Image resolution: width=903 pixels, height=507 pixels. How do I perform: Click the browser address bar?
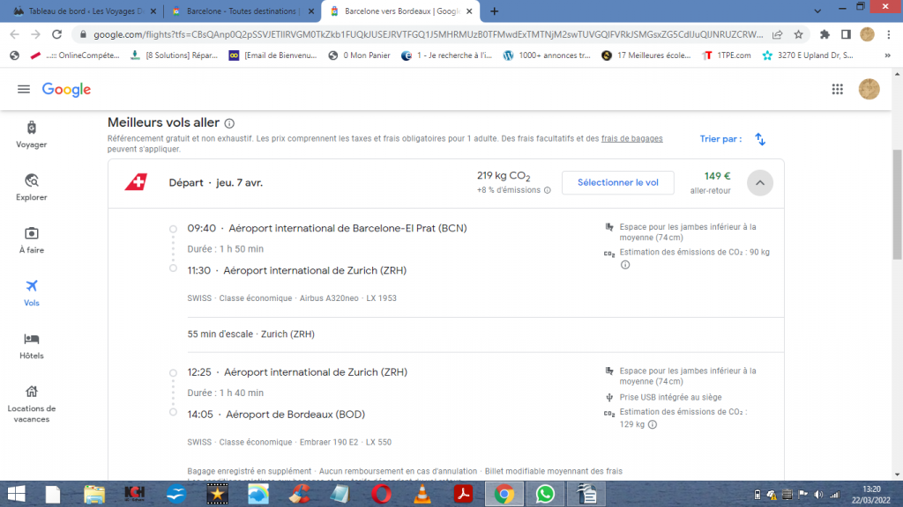pyautogui.click(x=428, y=34)
